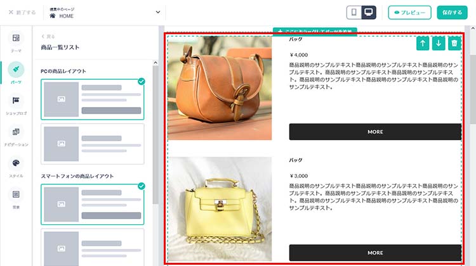This screenshot has height=266, width=476.
Task: Click the ¥4,000 price text
Action: click(299, 55)
